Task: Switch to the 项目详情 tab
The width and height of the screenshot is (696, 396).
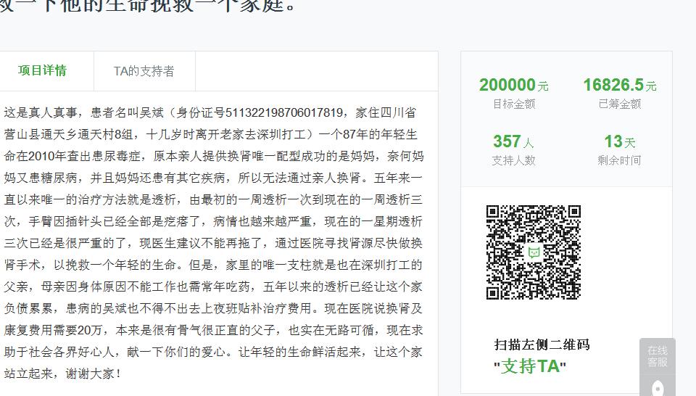Action: click(x=43, y=70)
